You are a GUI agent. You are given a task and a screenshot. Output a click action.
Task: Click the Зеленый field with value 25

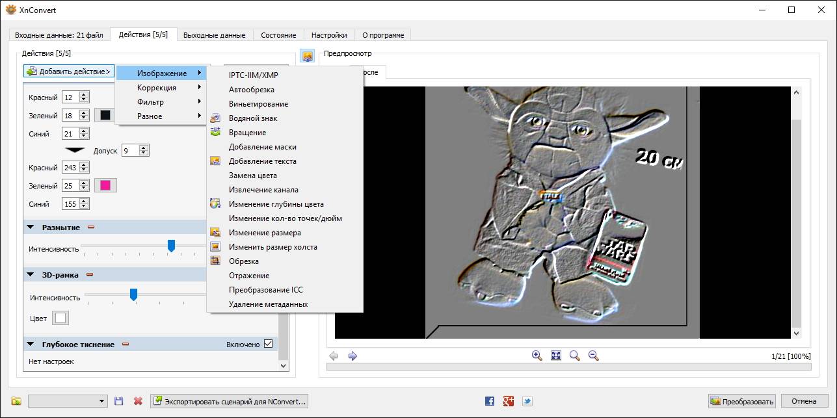(x=70, y=185)
